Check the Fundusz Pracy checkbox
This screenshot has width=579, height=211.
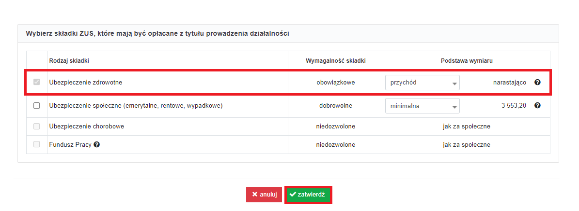[x=36, y=144]
